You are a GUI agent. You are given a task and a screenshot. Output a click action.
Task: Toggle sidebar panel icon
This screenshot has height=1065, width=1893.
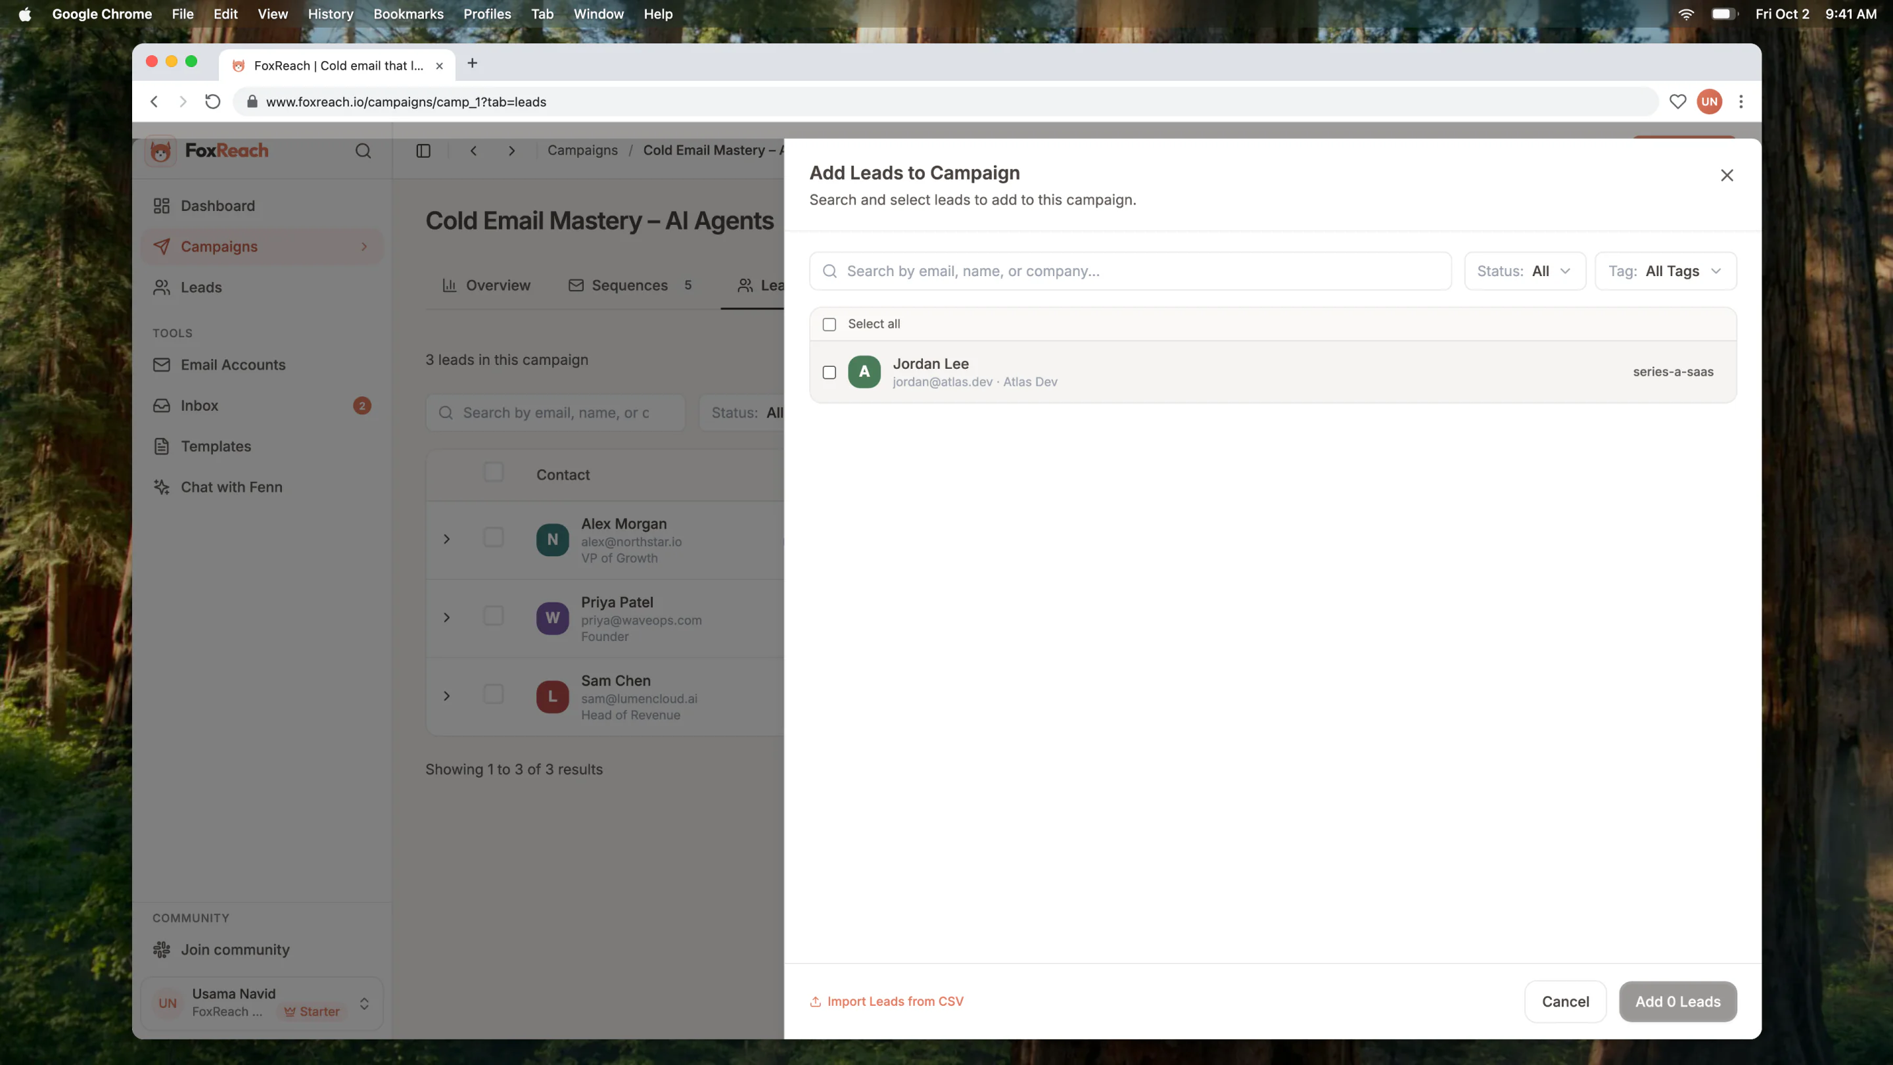tap(423, 151)
